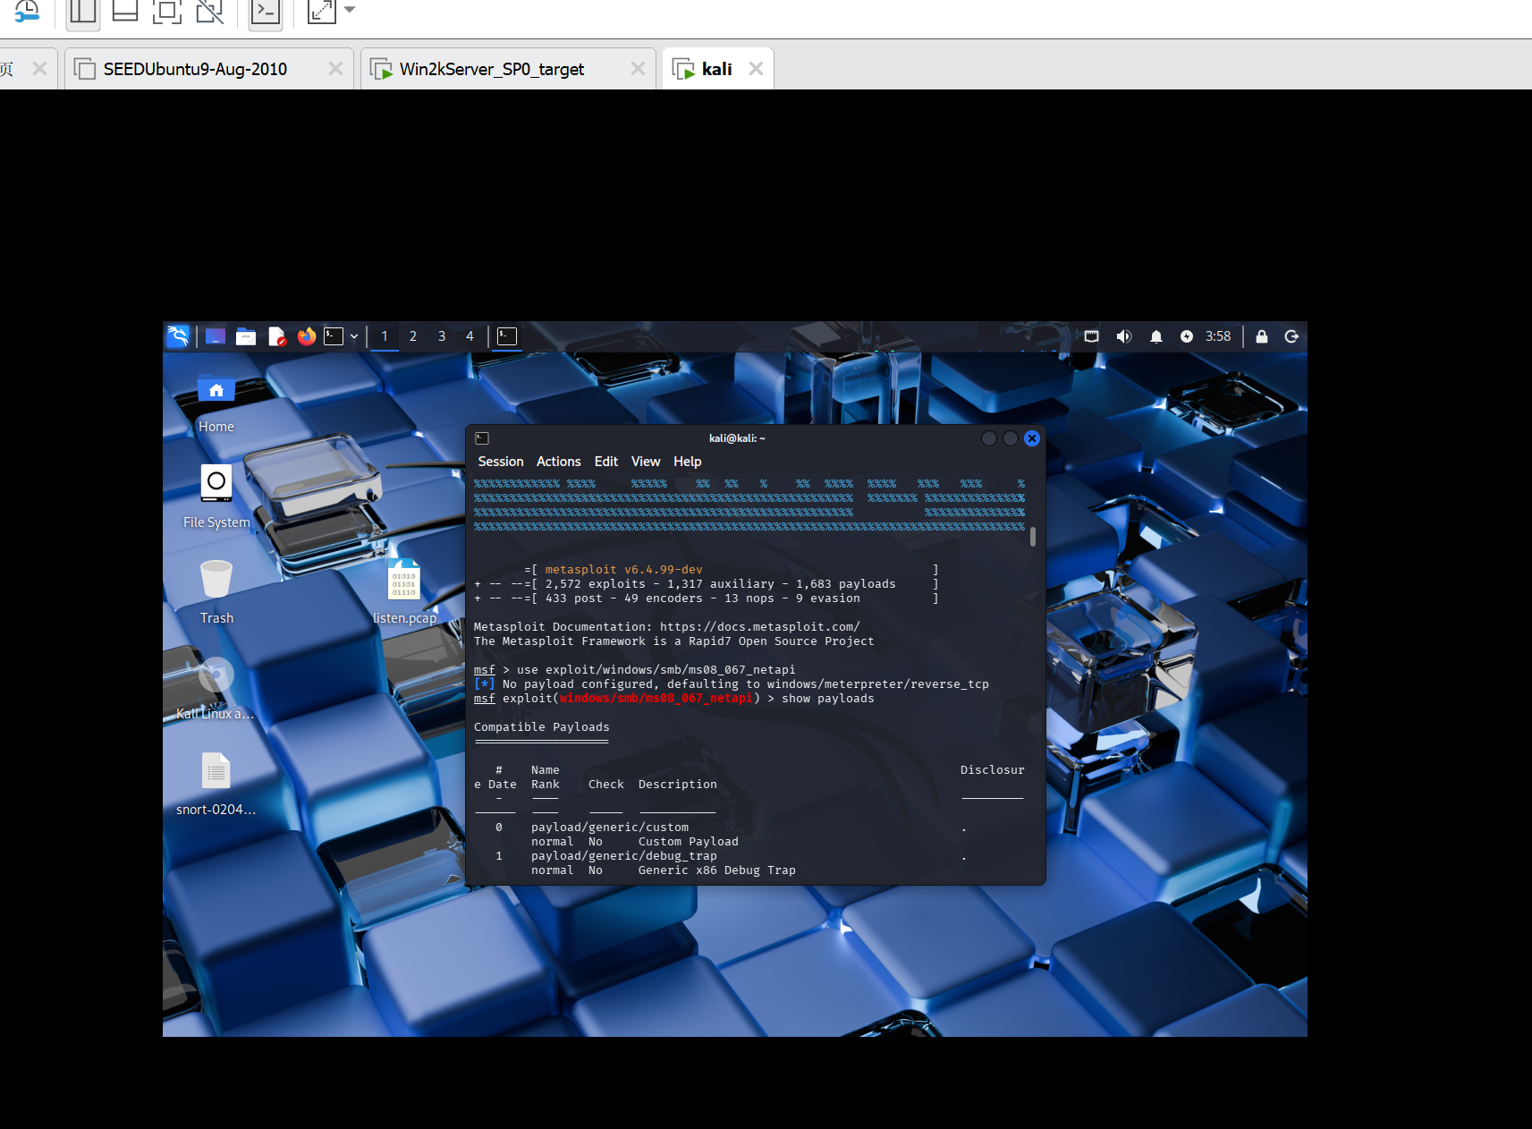The image size is (1532, 1129).
Task: Switch to workspace 2
Action: 413,336
